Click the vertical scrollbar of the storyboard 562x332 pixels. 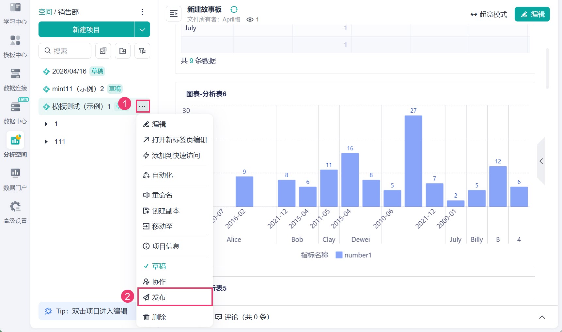547,68
